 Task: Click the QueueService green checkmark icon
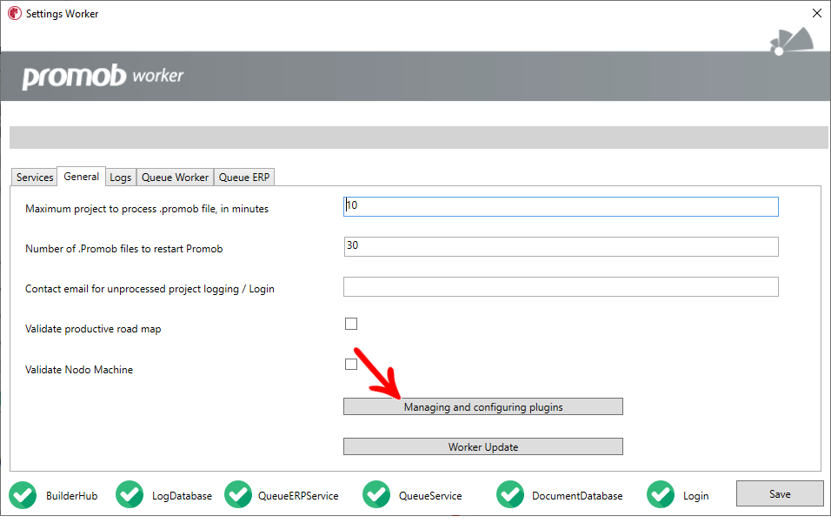[x=376, y=495]
